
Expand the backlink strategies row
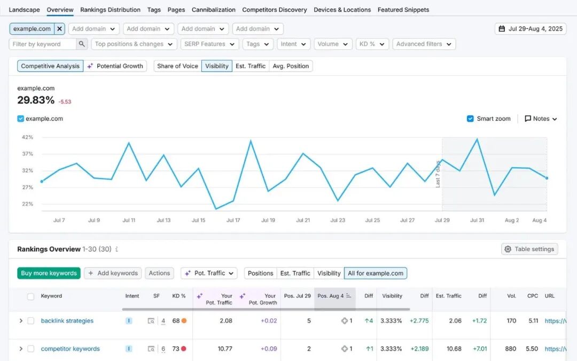click(21, 321)
